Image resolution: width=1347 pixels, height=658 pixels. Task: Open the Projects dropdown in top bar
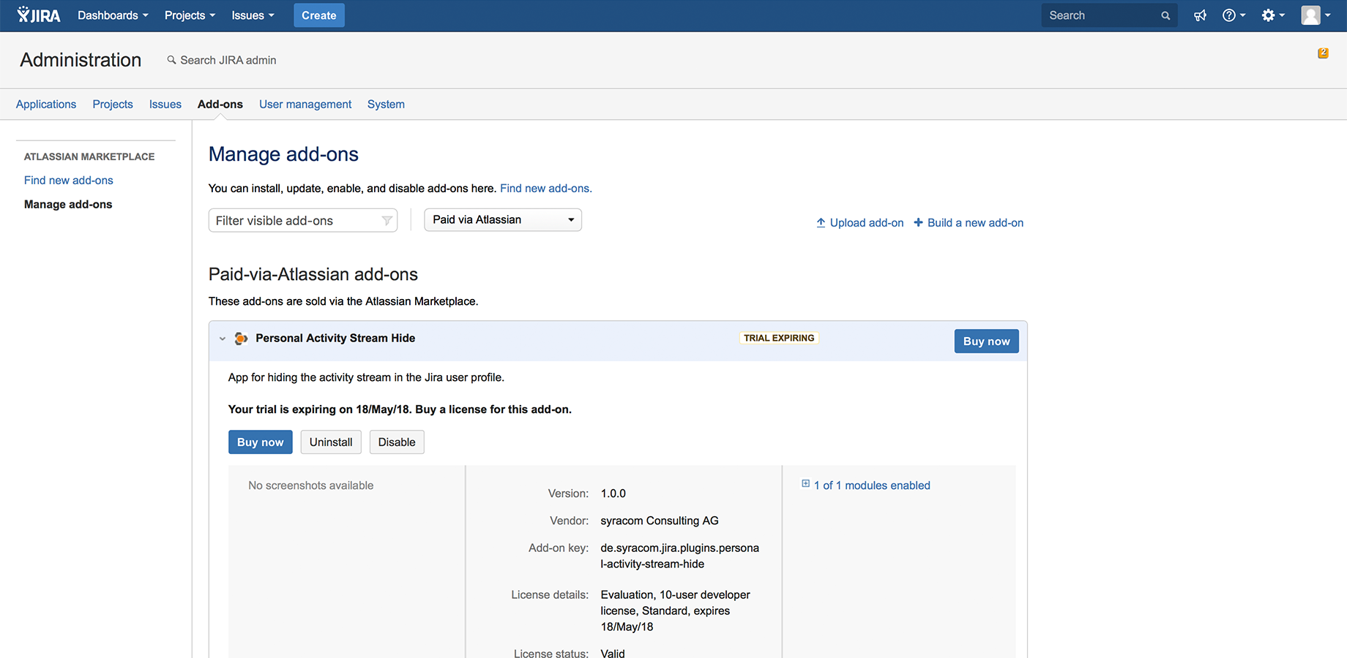(190, 15)
